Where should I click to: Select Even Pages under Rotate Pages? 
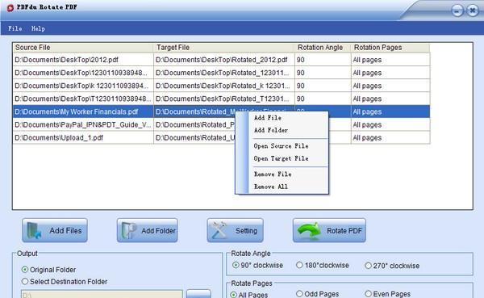(x=368, y=294)
